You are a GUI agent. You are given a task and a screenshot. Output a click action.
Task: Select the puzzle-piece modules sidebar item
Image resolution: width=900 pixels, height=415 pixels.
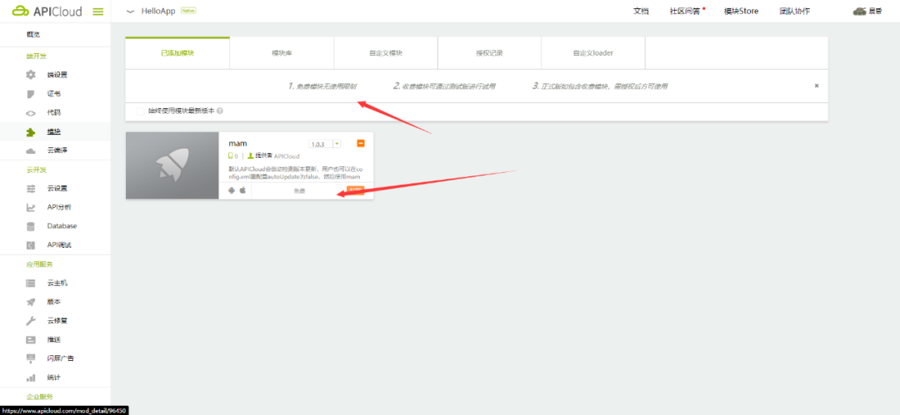click(x=56, y=132)
